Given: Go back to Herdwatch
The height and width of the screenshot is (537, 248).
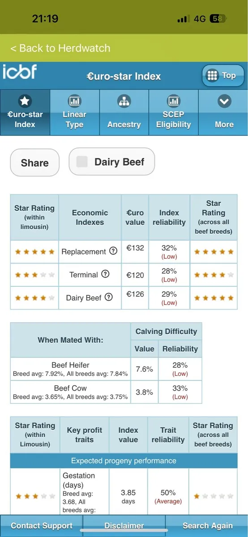Looking at the screenshot, I should (60, 48).
